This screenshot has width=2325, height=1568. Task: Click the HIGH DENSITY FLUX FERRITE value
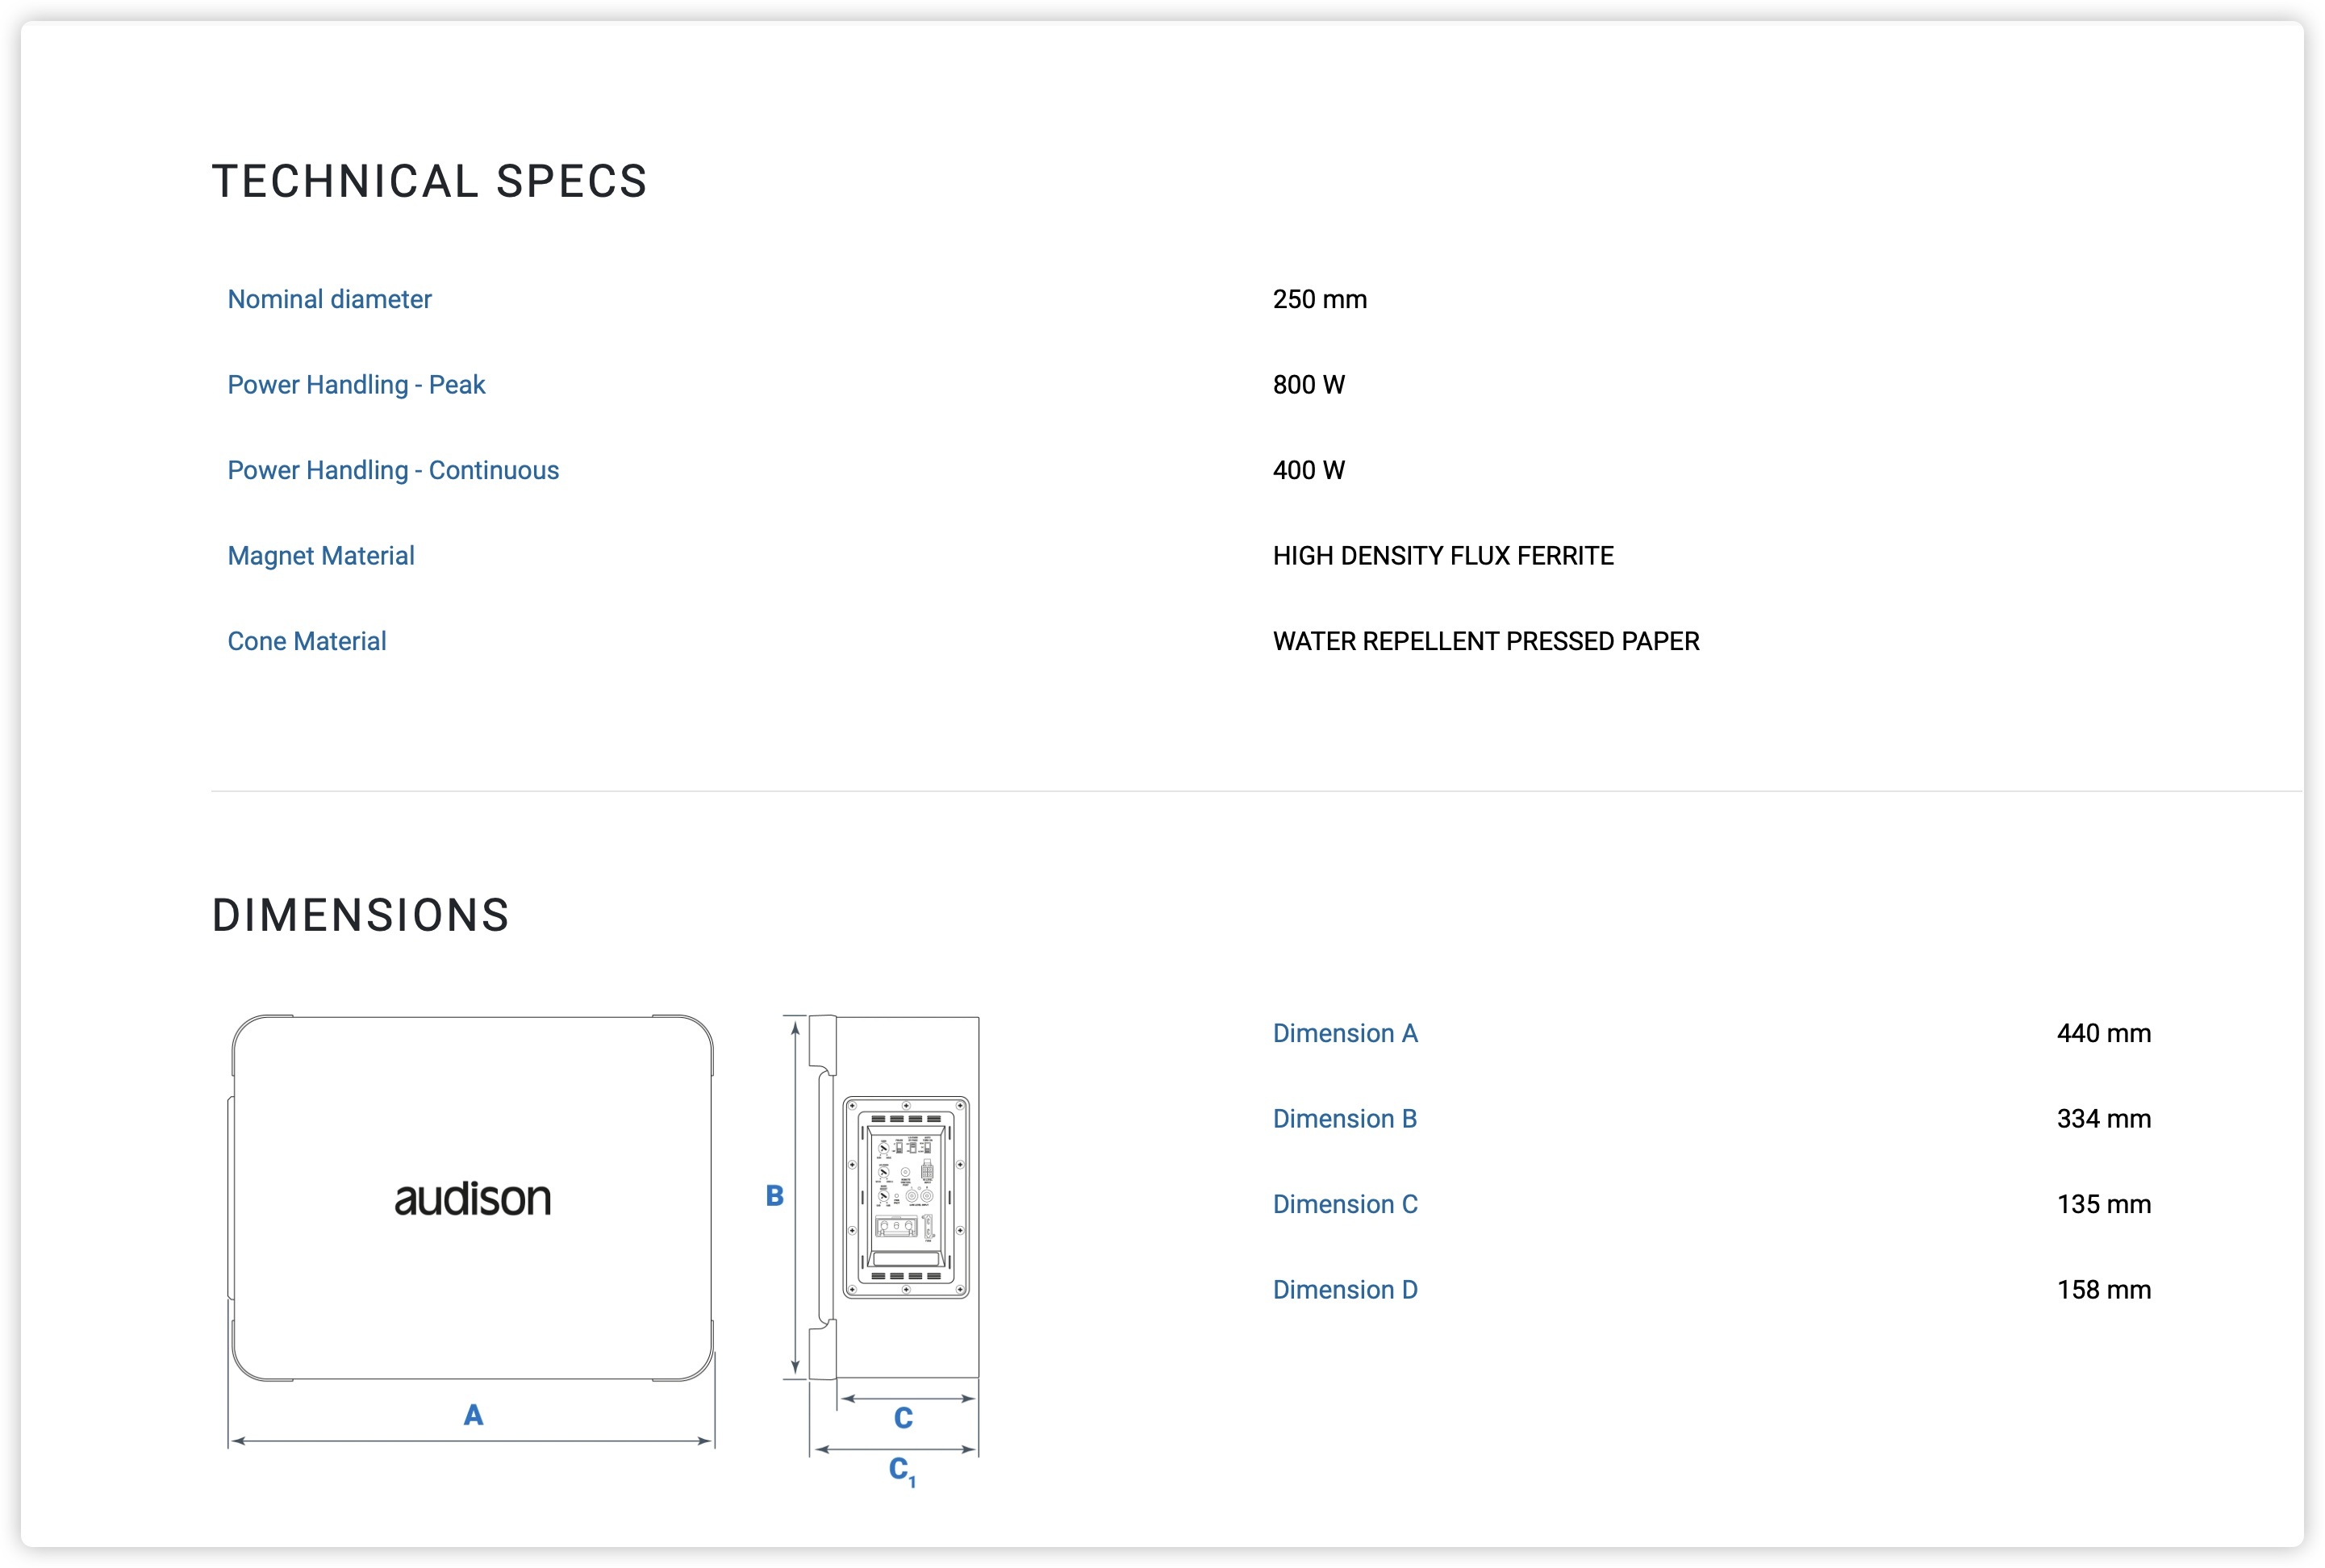[1443, 556]
